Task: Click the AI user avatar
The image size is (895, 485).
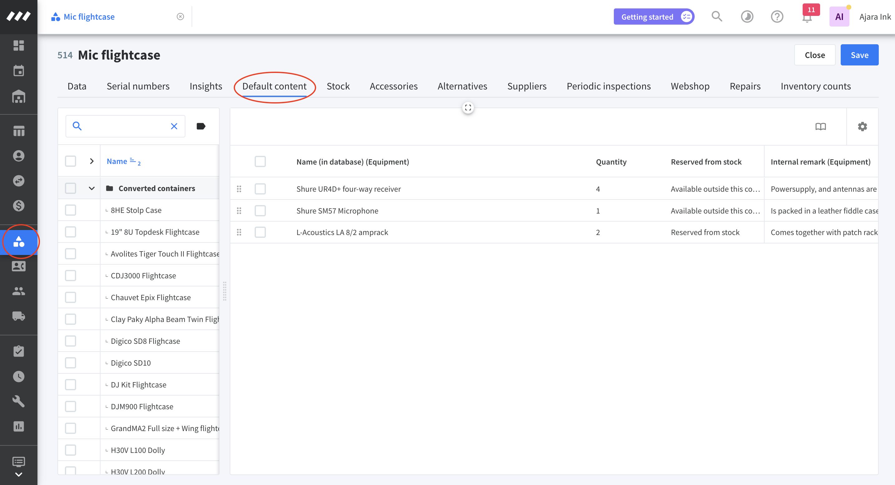Action: pyautogui.click(x=839, y=17)
